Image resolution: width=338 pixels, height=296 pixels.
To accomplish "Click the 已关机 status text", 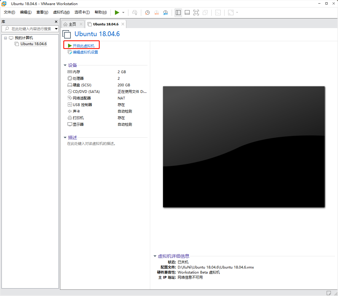I will (x=183, y=262).
